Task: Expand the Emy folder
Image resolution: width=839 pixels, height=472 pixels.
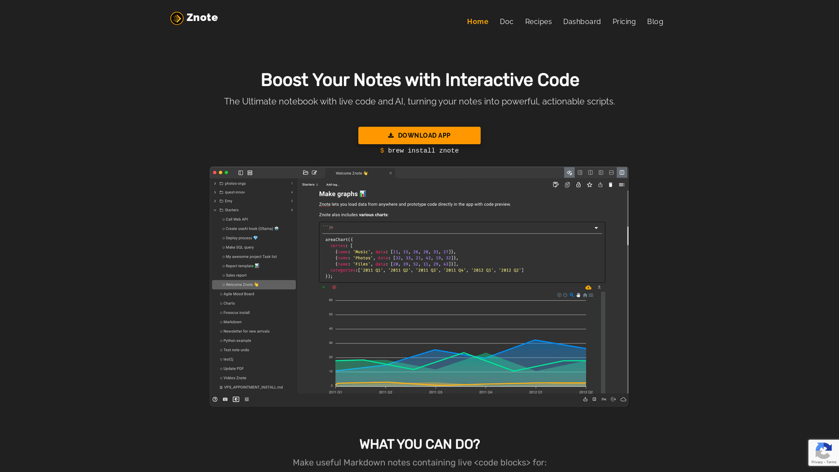Action: tap(215, 201)
